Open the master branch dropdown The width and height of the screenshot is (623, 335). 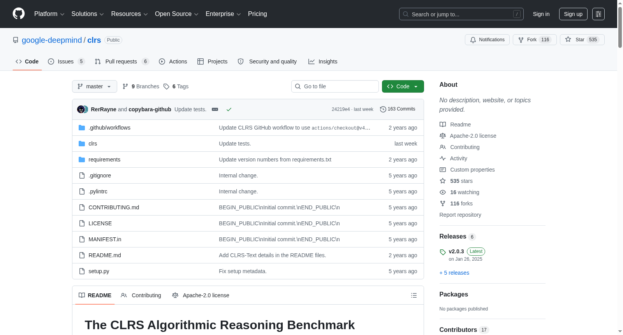tap(95, 86)
